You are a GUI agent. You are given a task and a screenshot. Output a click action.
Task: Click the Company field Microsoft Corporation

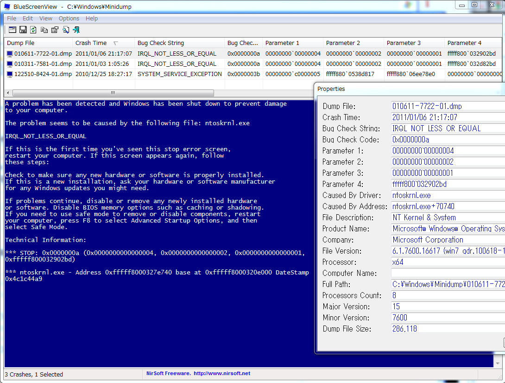pos(448,240)
